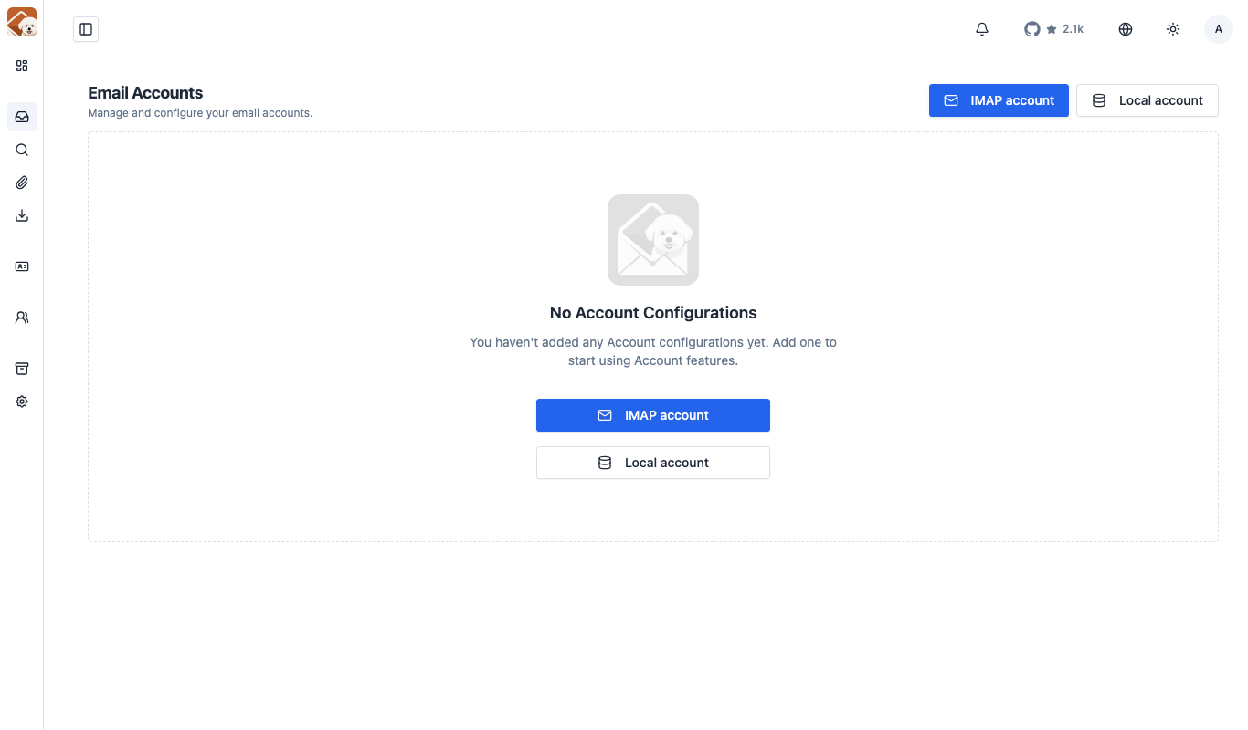The image size is (1248, 730).
Task: Open the language globe selector
Action: (1126, 29)
